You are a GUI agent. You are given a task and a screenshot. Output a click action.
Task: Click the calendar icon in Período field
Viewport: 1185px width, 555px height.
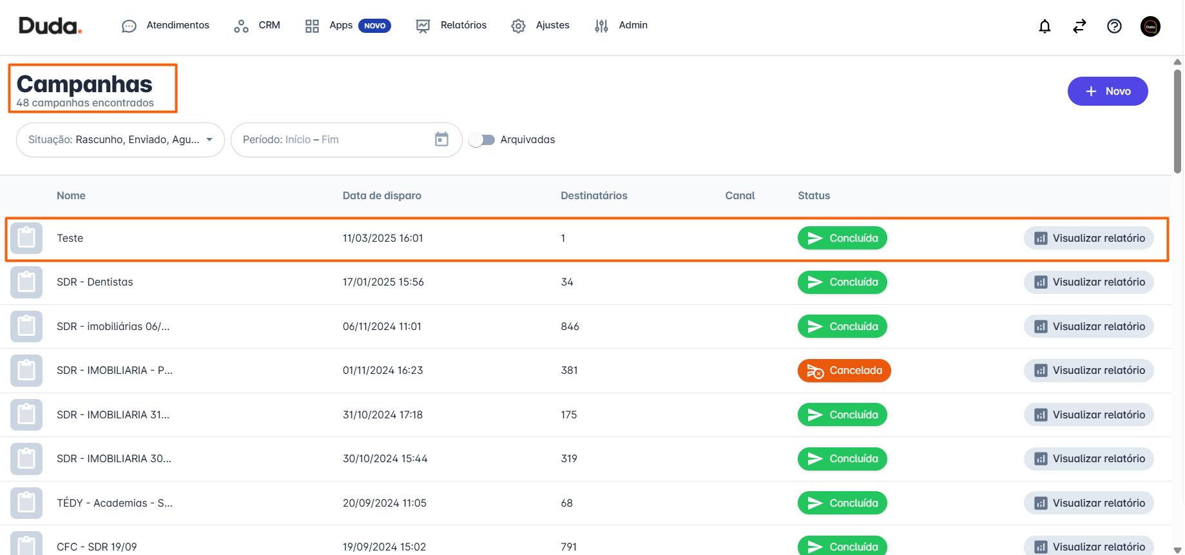441,139
